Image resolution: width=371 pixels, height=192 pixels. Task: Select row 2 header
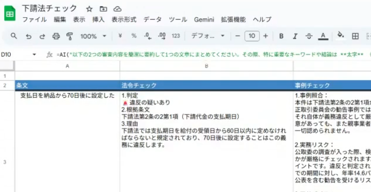pos(7,86)
